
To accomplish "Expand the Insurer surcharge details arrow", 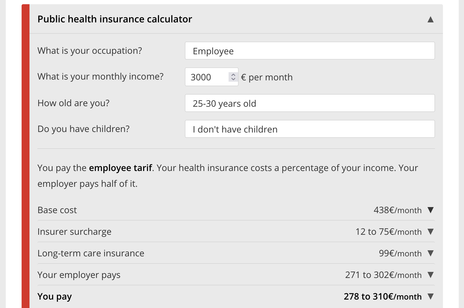I will pos(431,232).
